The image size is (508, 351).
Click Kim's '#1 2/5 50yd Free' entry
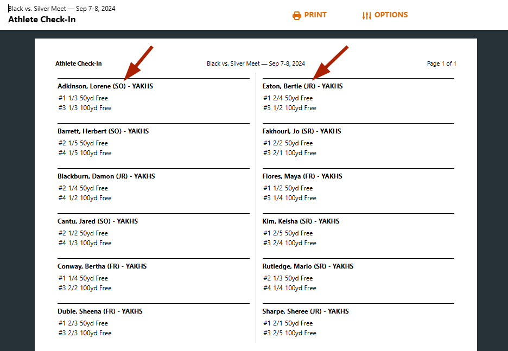(x=288, y=233)
